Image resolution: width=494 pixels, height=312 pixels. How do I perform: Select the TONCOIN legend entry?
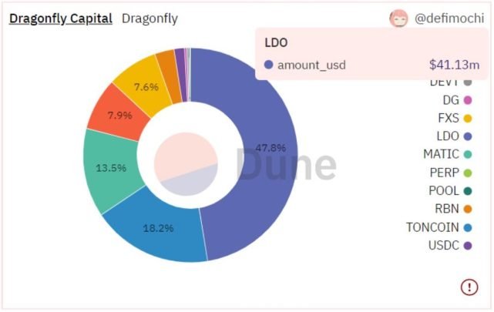pos(439,227)
